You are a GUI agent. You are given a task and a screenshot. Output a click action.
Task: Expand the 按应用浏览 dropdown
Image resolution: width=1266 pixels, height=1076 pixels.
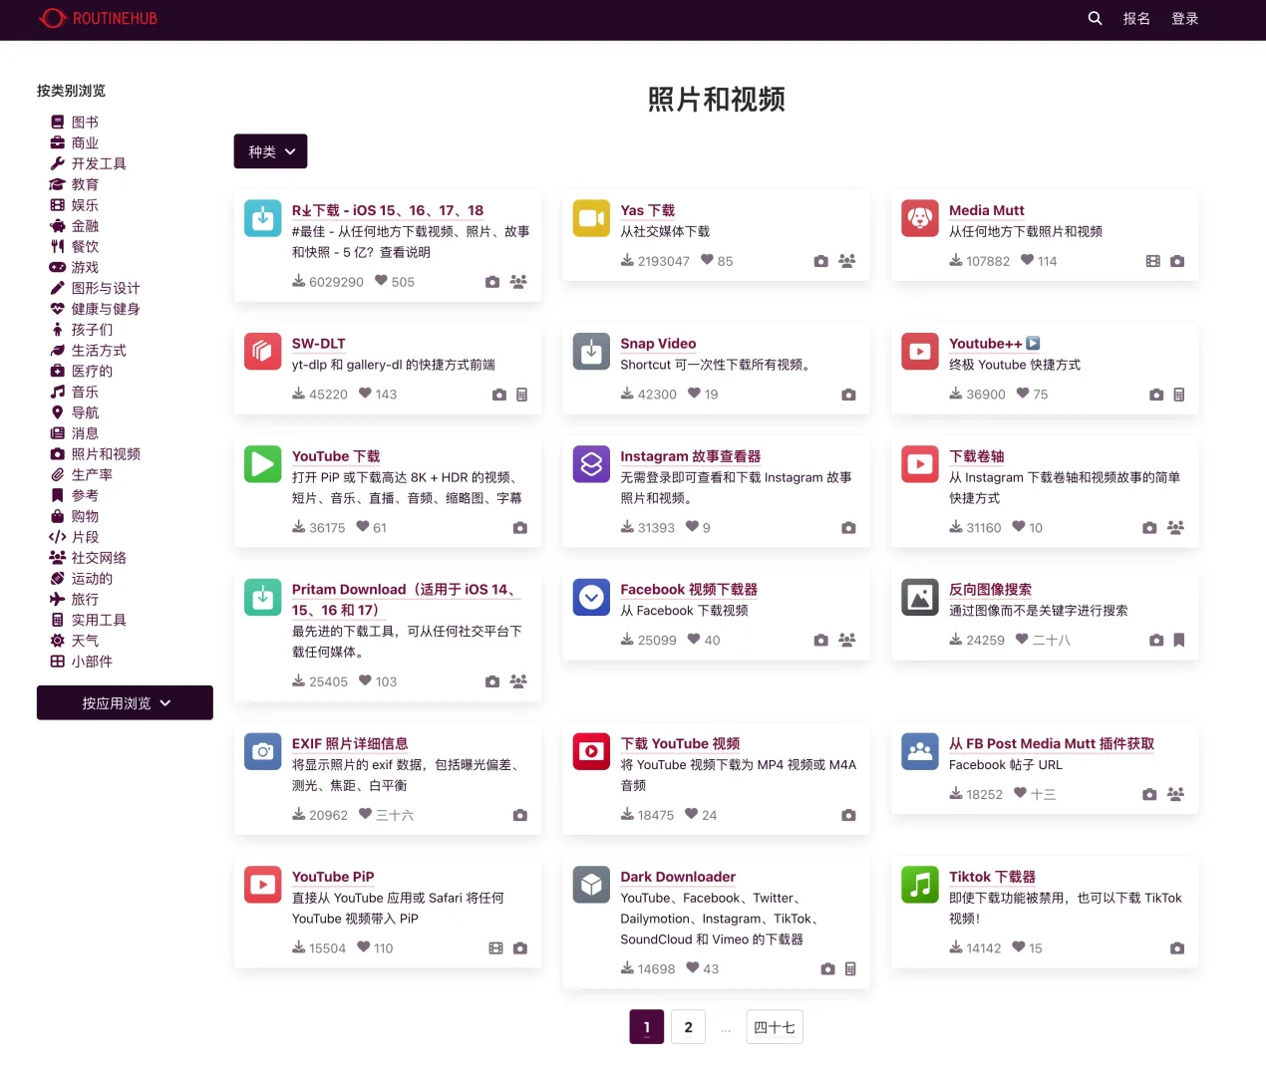click(x=124, y=702)
